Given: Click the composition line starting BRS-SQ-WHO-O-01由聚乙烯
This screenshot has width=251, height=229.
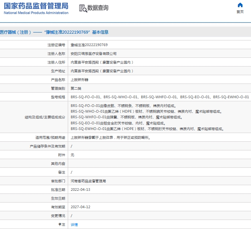Looking at the screenshot, I should (x=146, y=111).
